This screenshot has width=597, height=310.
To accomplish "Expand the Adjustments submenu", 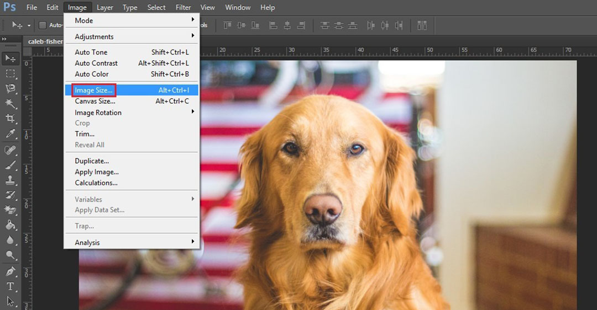I will (132, 36).
